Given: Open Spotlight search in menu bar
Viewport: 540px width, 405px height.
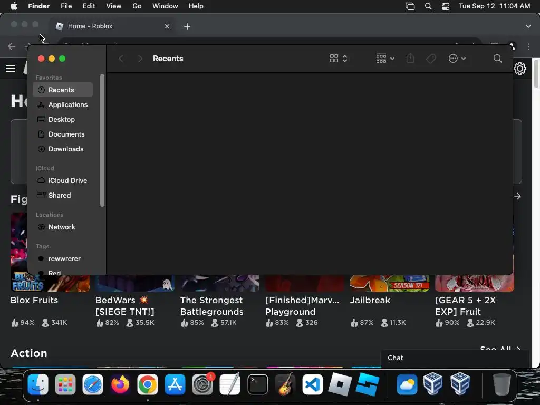Looking at the screenshot, I should tap(428, 6).
